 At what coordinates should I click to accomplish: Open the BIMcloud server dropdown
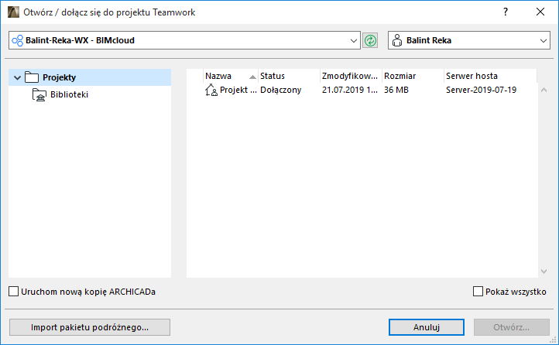[355, 40]
